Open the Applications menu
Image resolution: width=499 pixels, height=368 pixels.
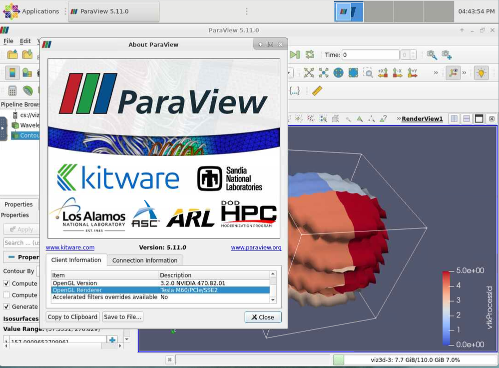(31, 11)
